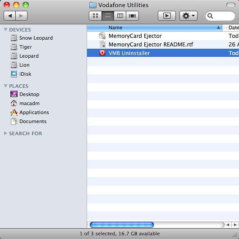Click the MemoryCard Ejector file name
Image resolution: width=239 pixels, height=239 pixels.
point(135,36)
